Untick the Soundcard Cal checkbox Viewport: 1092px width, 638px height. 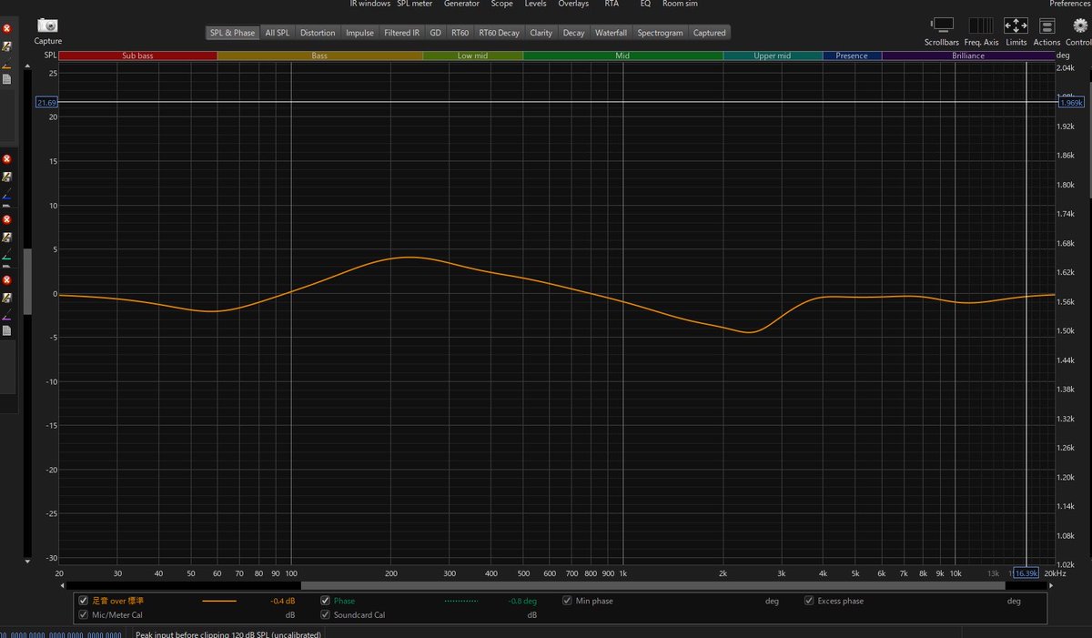[x=326, y=615]
